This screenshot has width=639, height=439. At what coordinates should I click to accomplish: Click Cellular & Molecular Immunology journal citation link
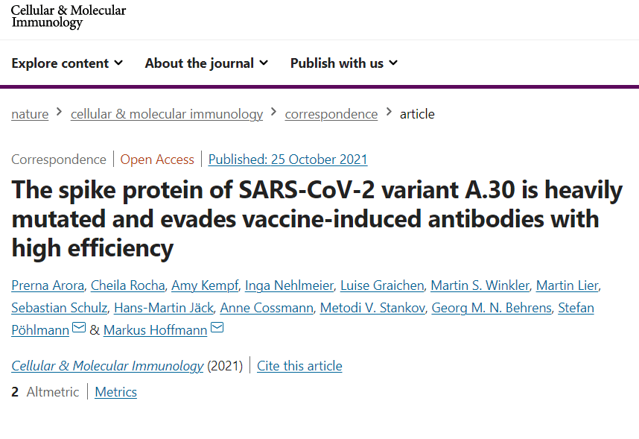107,366
